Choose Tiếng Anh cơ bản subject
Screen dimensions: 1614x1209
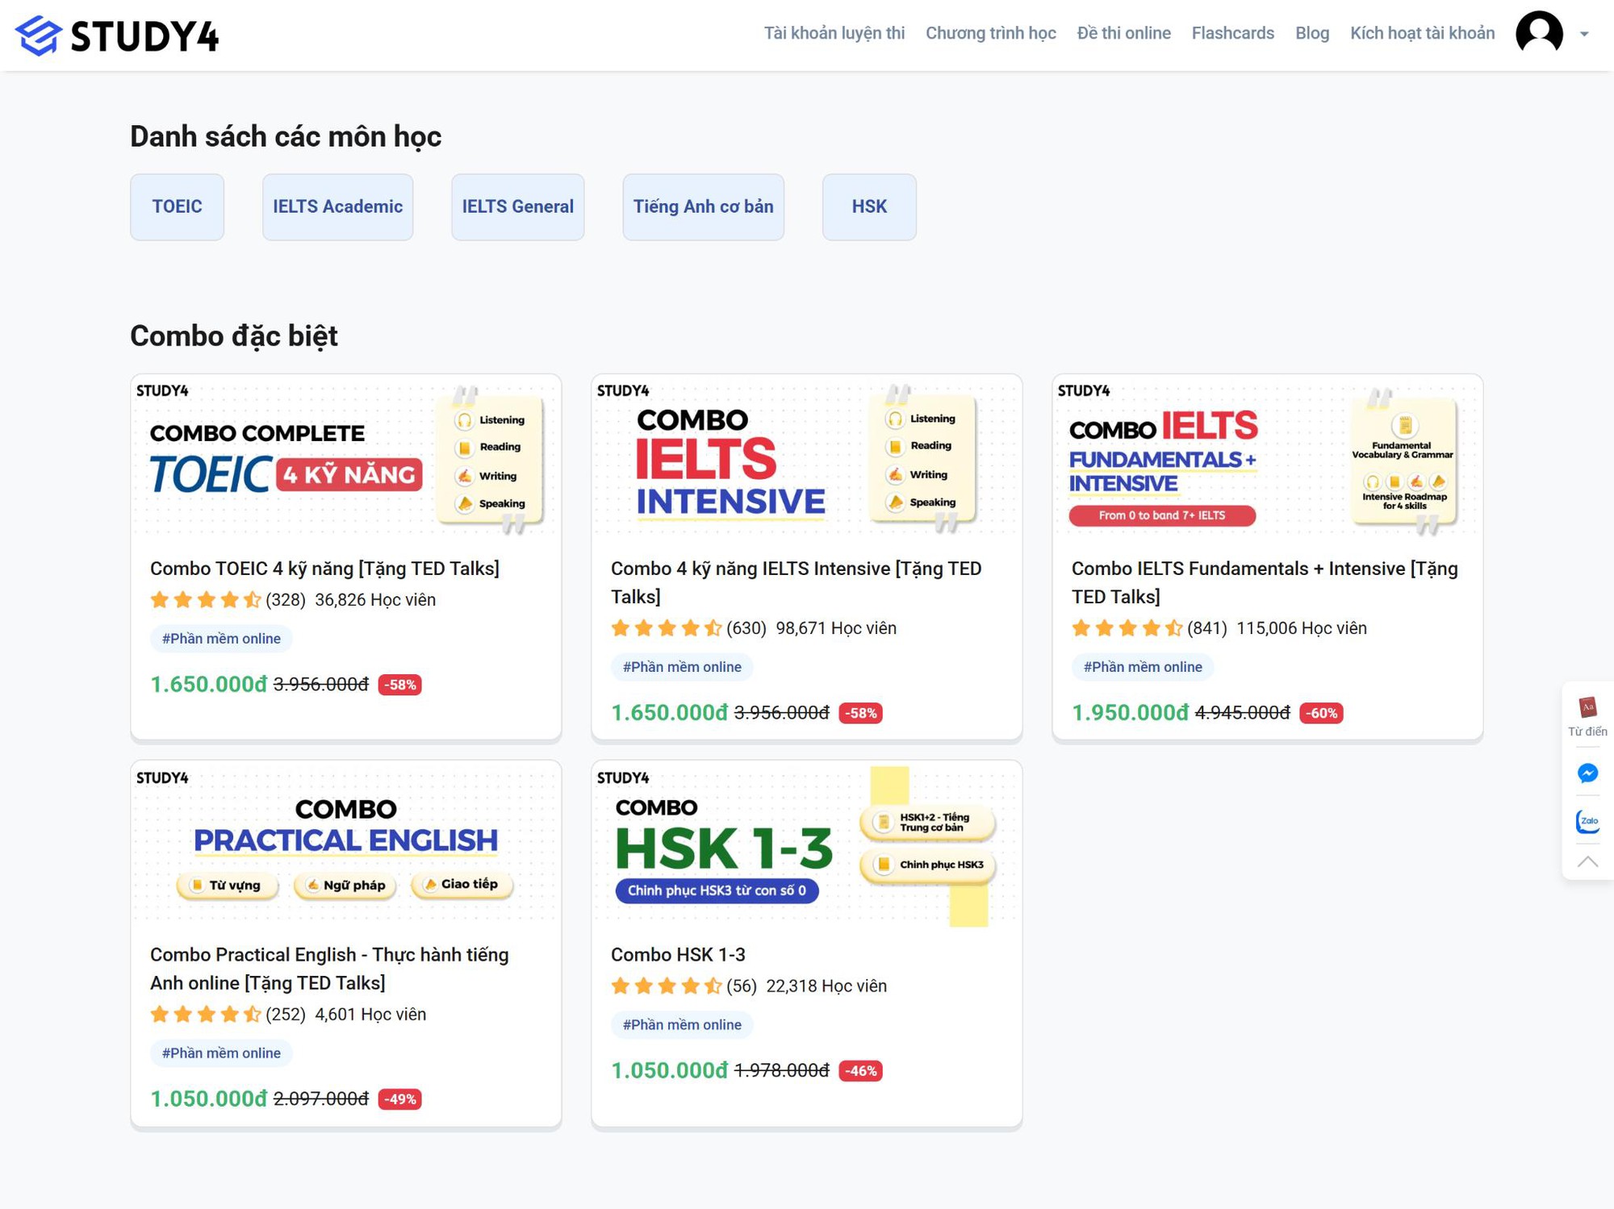[x=702, y=206]
